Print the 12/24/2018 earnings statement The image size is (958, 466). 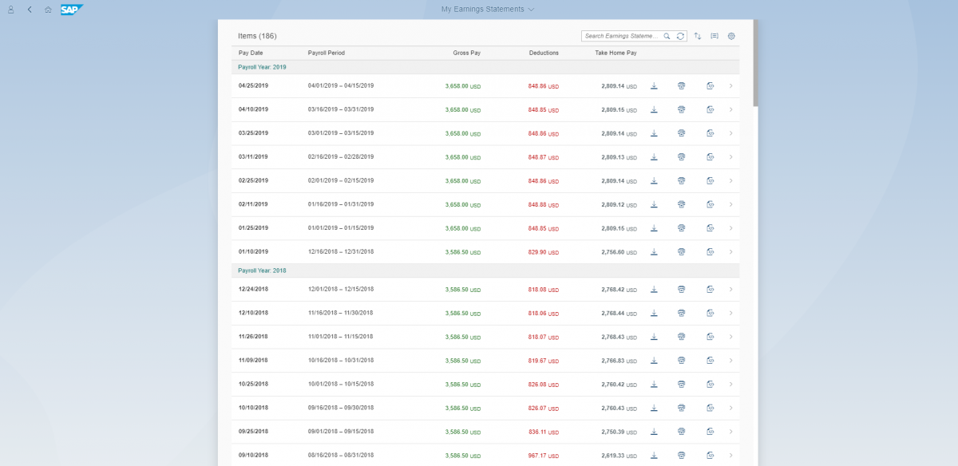pyautogui.click(x=681, y=289)
